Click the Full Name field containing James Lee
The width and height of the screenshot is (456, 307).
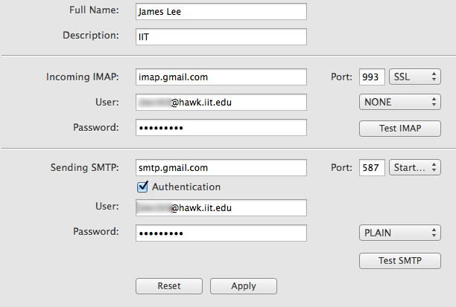(221, 11)
